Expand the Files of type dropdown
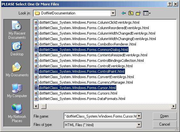This screenshot has width=180, height=132. pyautogui.click(x=139, y=125)
